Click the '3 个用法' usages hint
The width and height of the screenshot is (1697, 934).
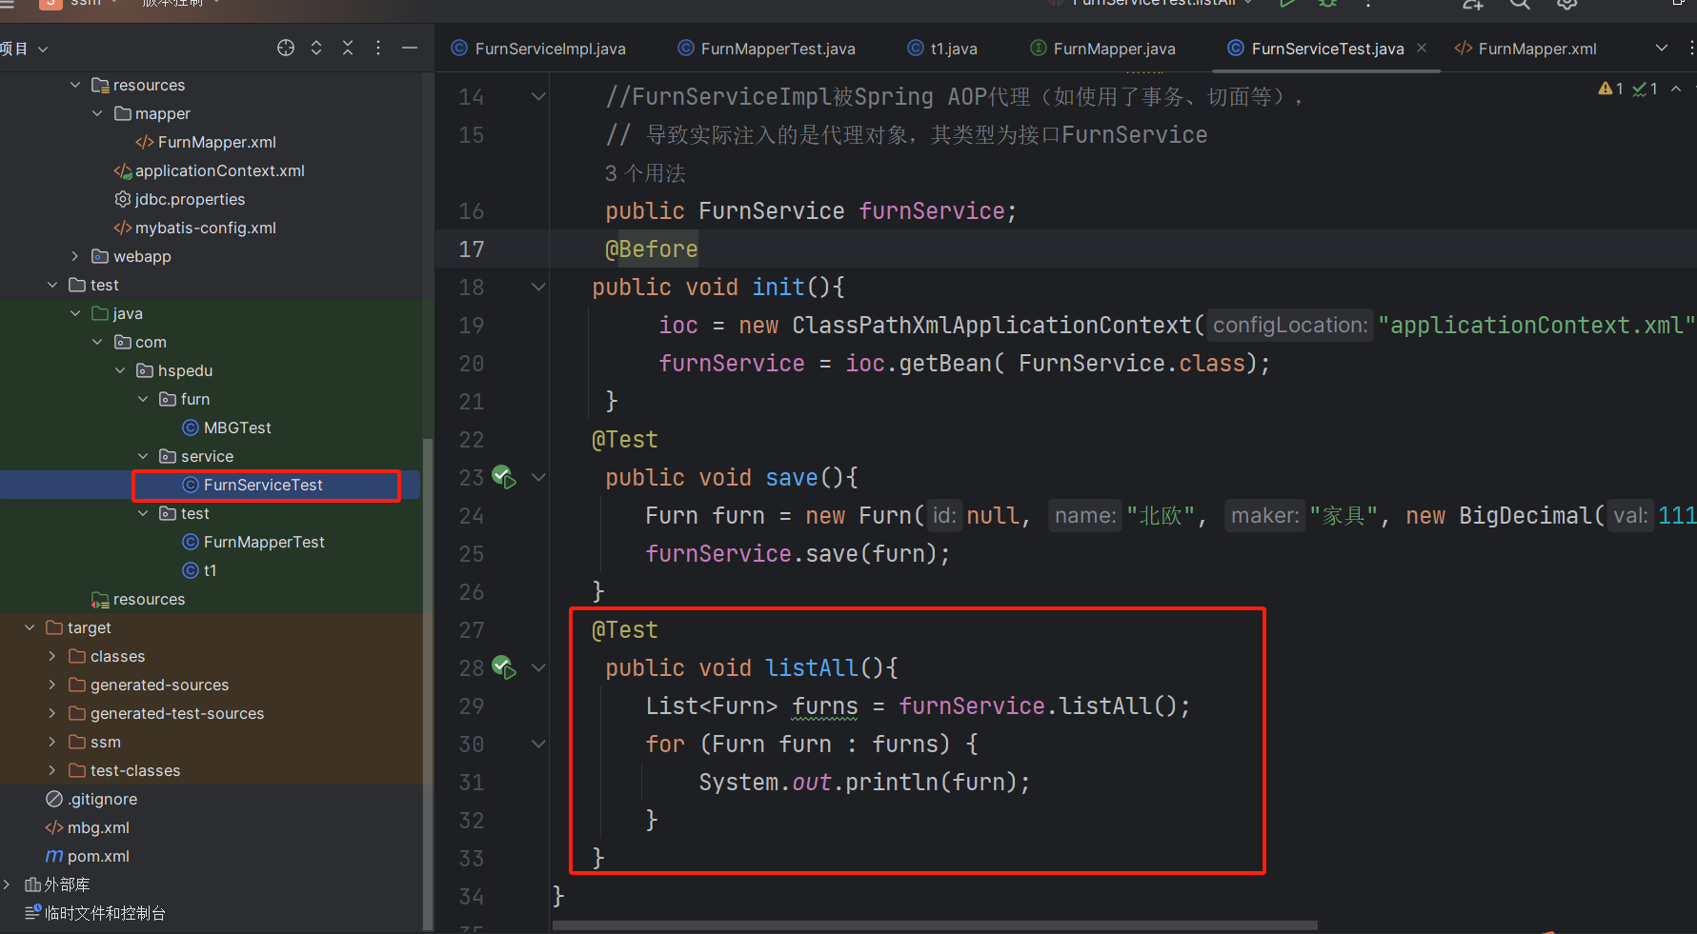coord(645,173)
